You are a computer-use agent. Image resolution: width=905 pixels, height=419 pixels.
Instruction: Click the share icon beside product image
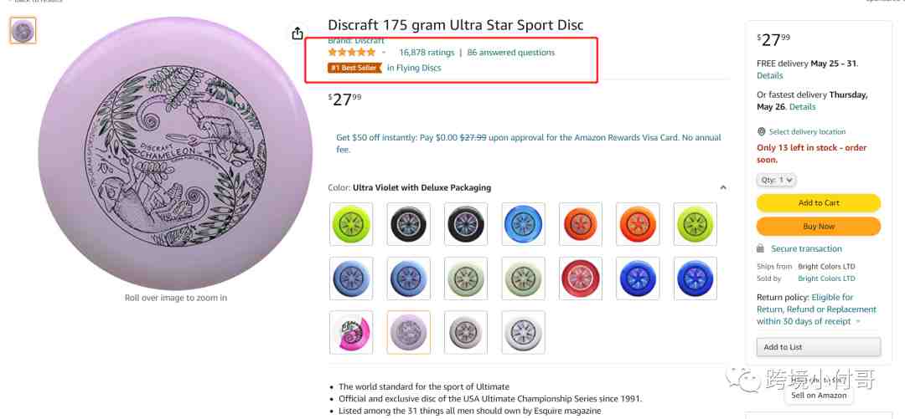[297, 33]
